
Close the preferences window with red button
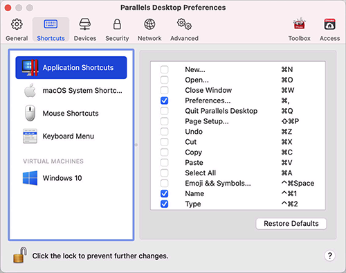point(8,8)
